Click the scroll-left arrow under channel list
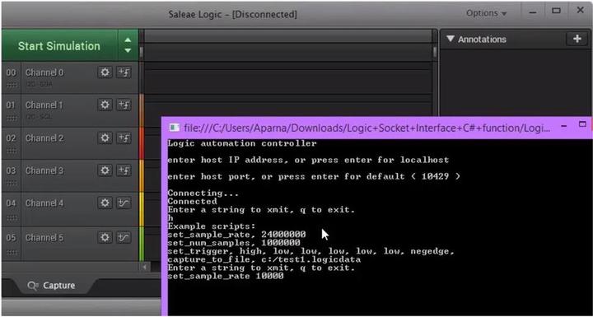Image resolution: width=593 pixels, height=317 pixels. click(x=144, y=267)
